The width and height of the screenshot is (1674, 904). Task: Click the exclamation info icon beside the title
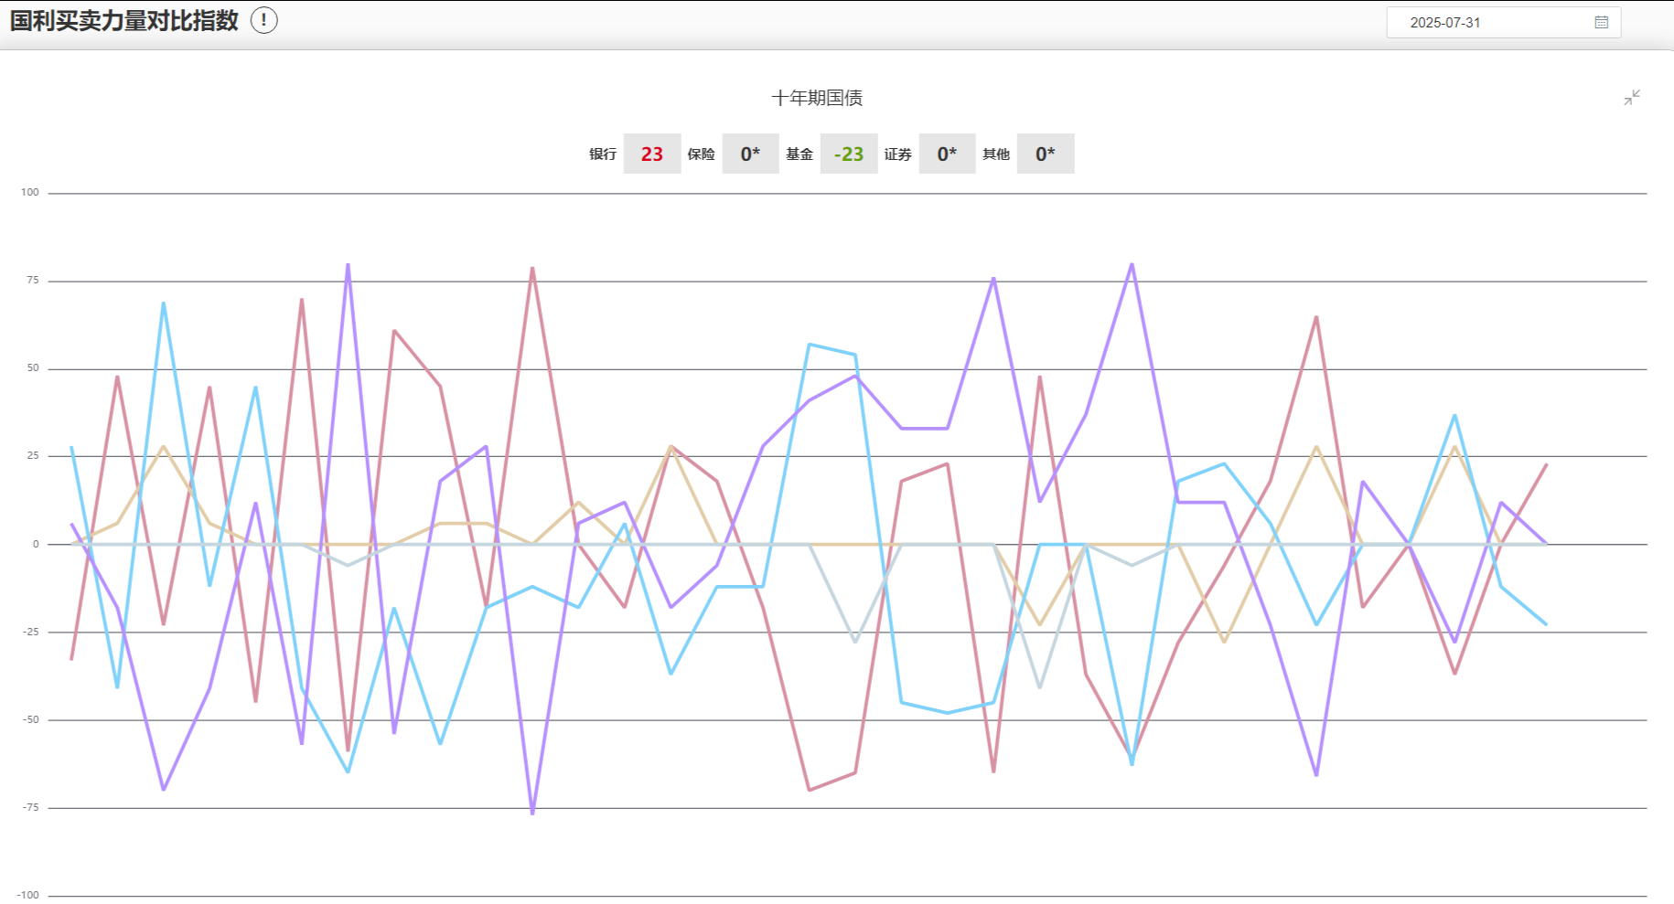[263, 20]
